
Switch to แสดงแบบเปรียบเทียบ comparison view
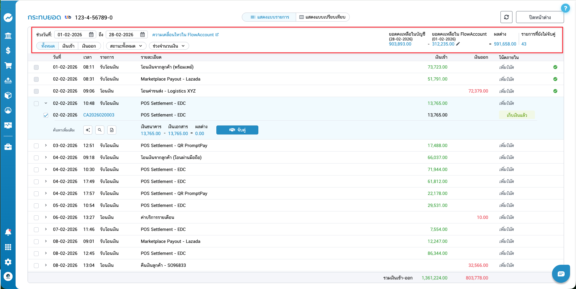[322, 17]
